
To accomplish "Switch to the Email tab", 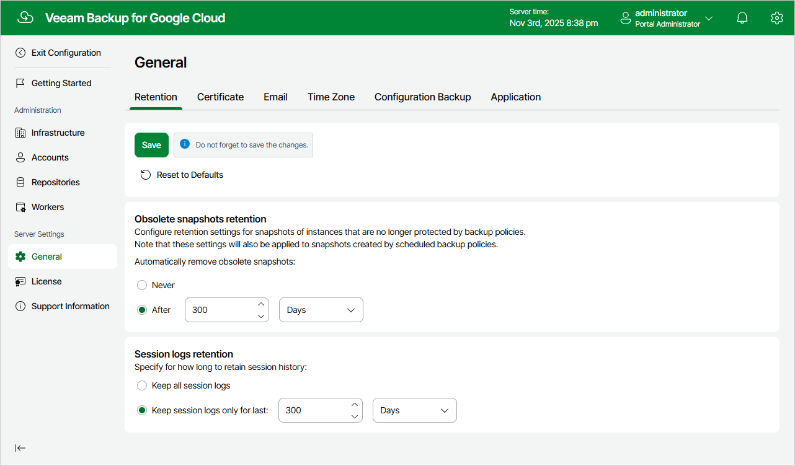I will click(275, 97).
